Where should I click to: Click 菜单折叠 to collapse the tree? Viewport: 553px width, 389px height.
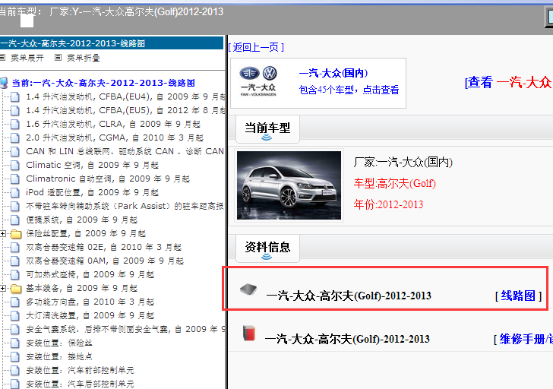pyautogui.click(x=84, y=58)
